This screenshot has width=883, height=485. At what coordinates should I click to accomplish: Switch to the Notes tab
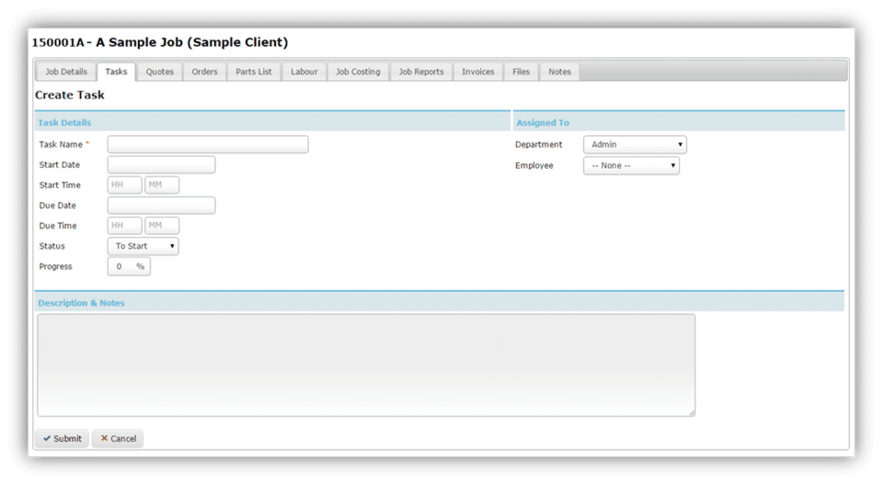click(560, 72)
